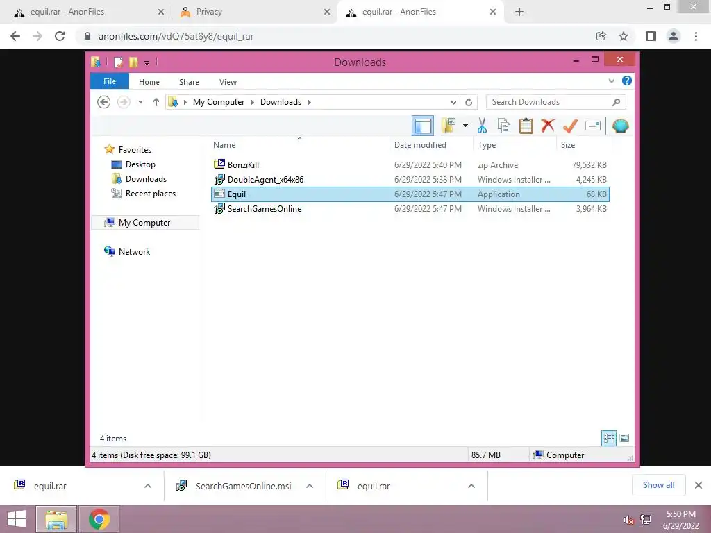Customize Quick Access Toolbar dropdown
Image resolution: width=711 pixels, height=533 pixels.
pyautogui.click(x=147, y=62)
